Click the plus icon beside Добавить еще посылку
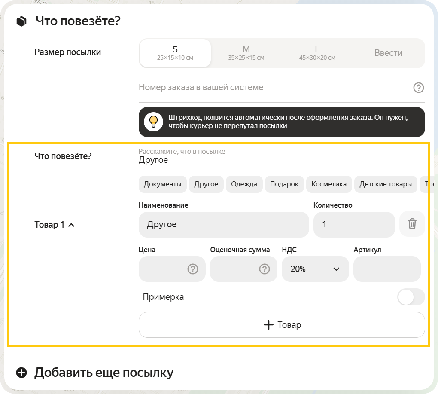 pyautogui.click(x=21, y=372)
